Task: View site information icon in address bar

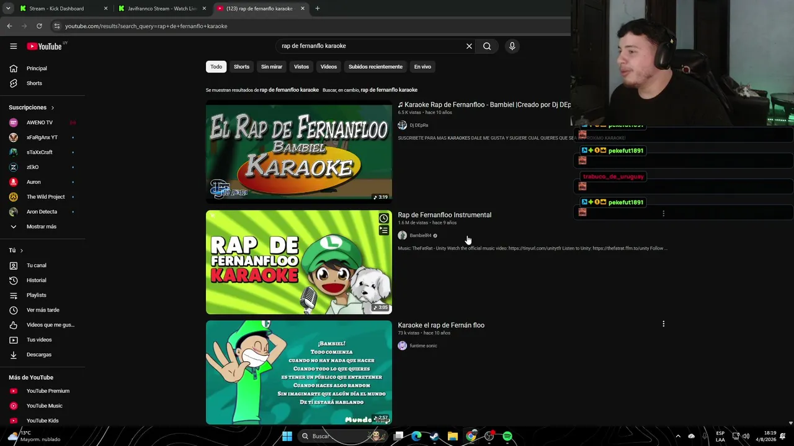Action: tap(56, 26)
